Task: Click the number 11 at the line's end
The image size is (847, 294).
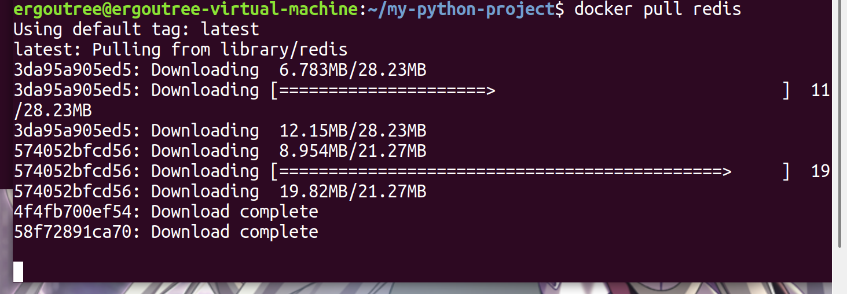Action: pos(820,90)
